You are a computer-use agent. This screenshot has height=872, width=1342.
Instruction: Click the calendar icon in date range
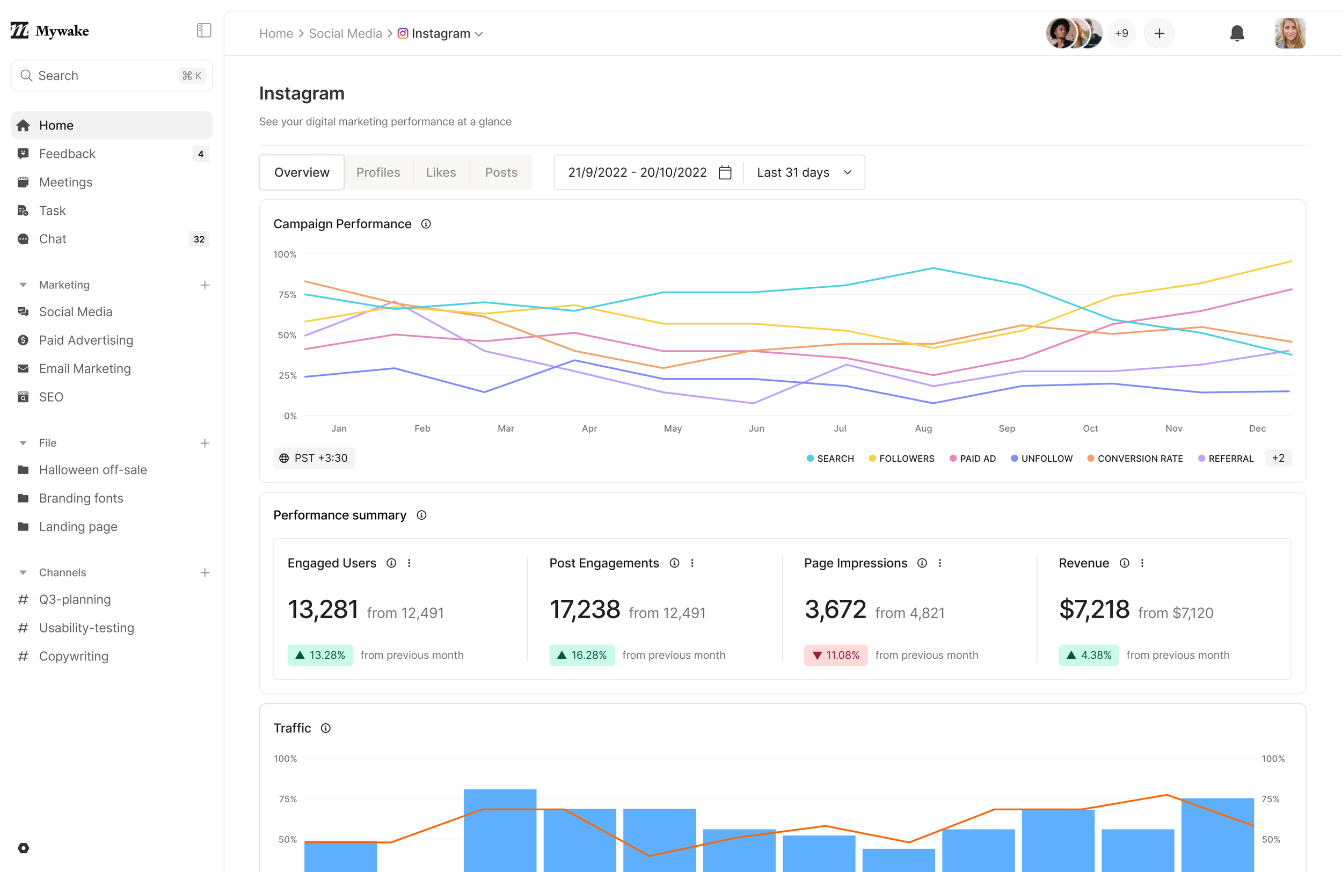click(725, 172)
